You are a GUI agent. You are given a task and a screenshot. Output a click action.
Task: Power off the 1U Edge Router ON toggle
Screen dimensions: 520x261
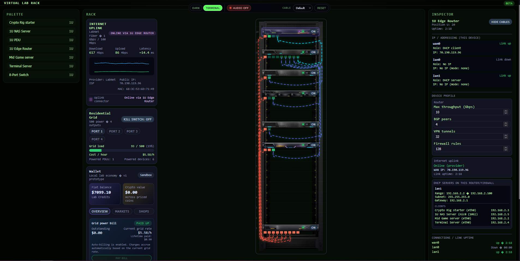313,32
